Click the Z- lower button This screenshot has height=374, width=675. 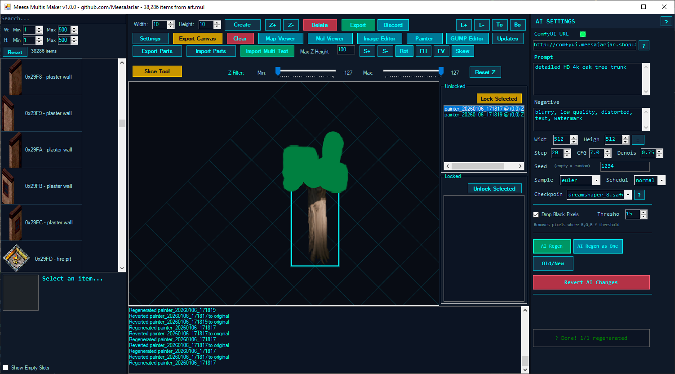(291, 25)
